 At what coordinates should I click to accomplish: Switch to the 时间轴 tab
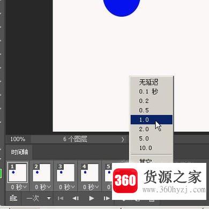[19, 152]
